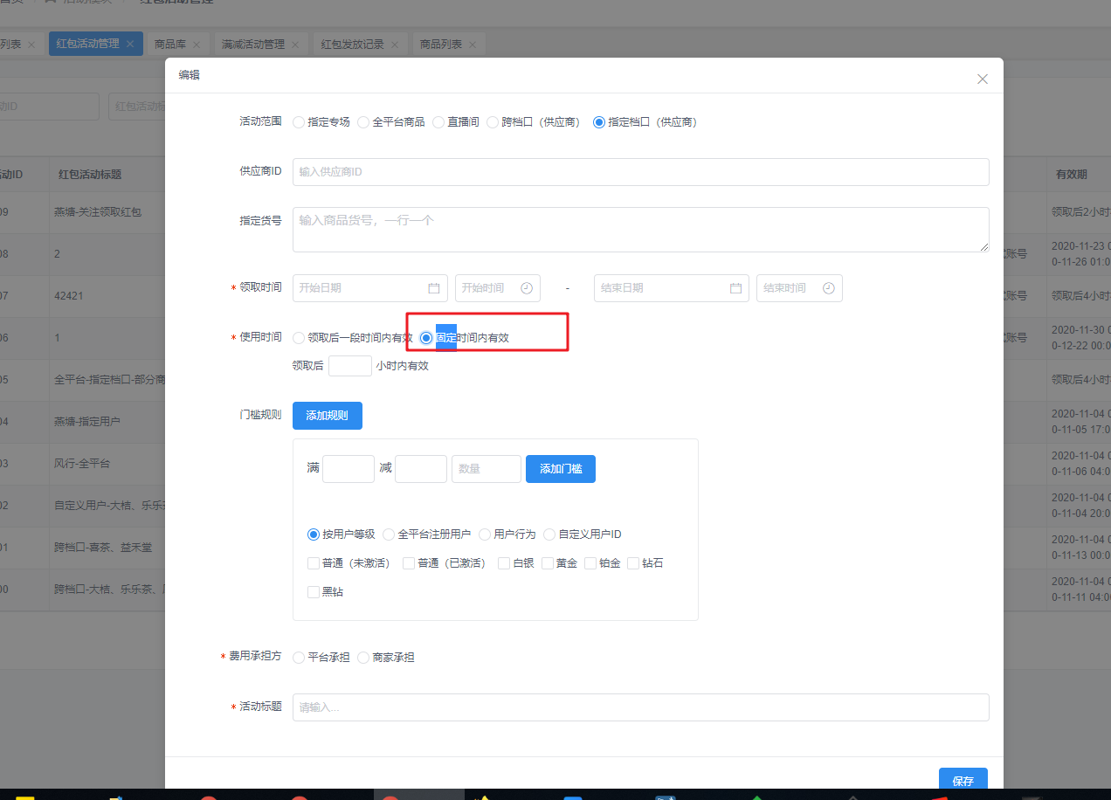The height and width of the screenshot is (800, 1111).
Task: Click the 红包活动标题 column header
Action: tap(91, 175)
